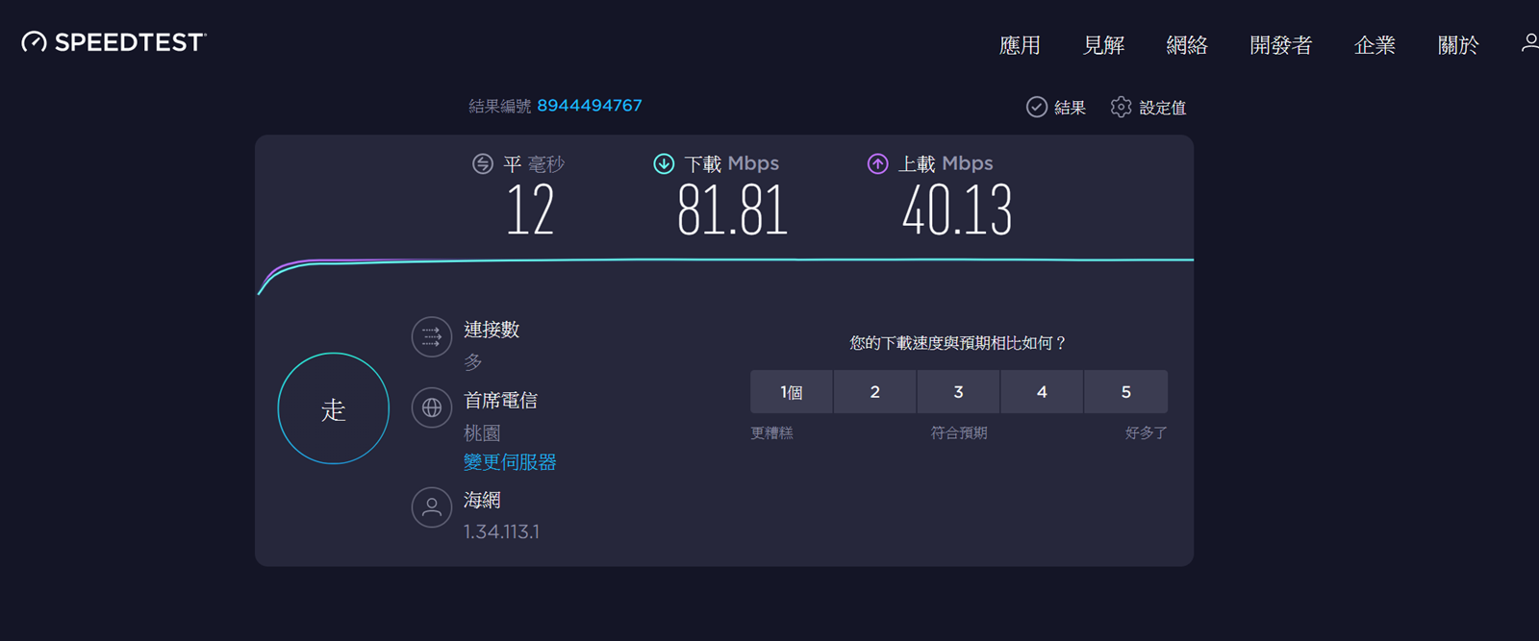Open the 應用 menu
The width and height of the screenshot is (1539, 641).
click(x=1020, y=45)
